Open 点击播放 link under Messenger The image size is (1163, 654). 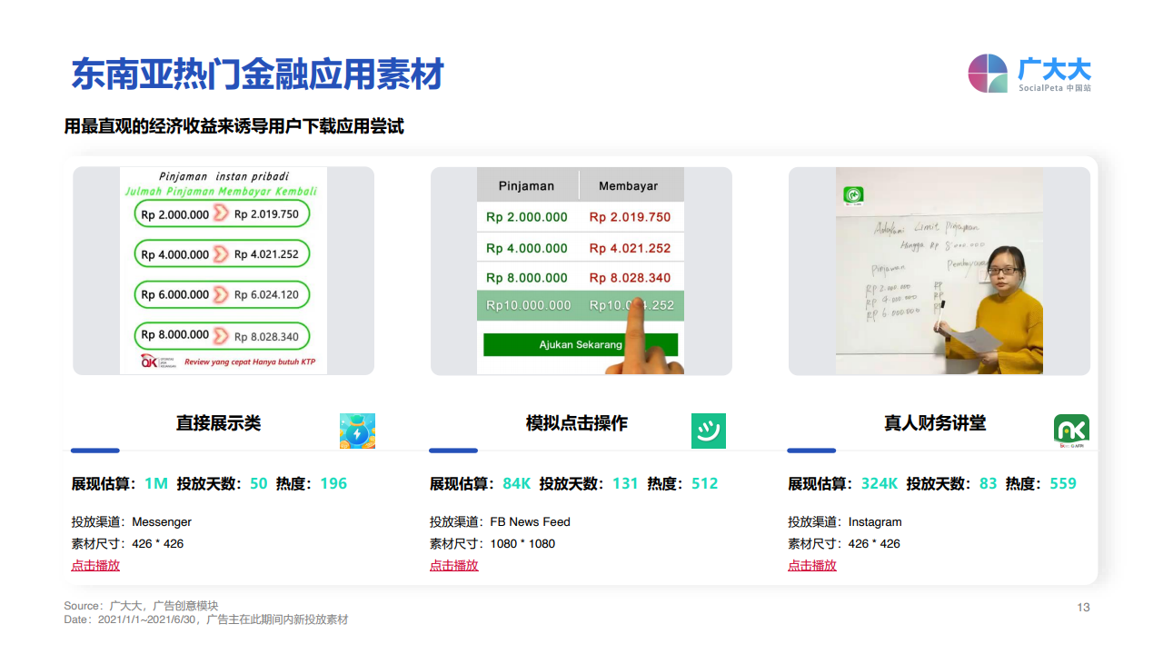(x=95, y=565)
